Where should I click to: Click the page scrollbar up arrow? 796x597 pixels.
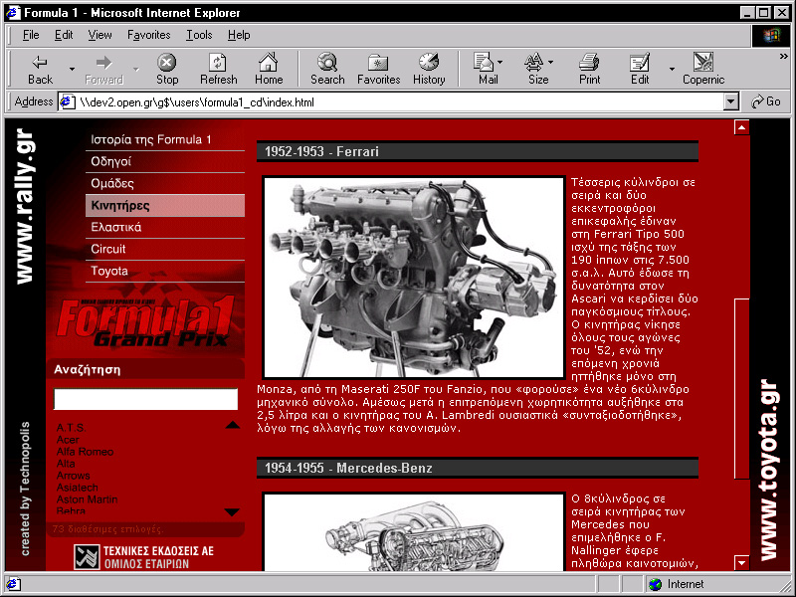[741, 127]
